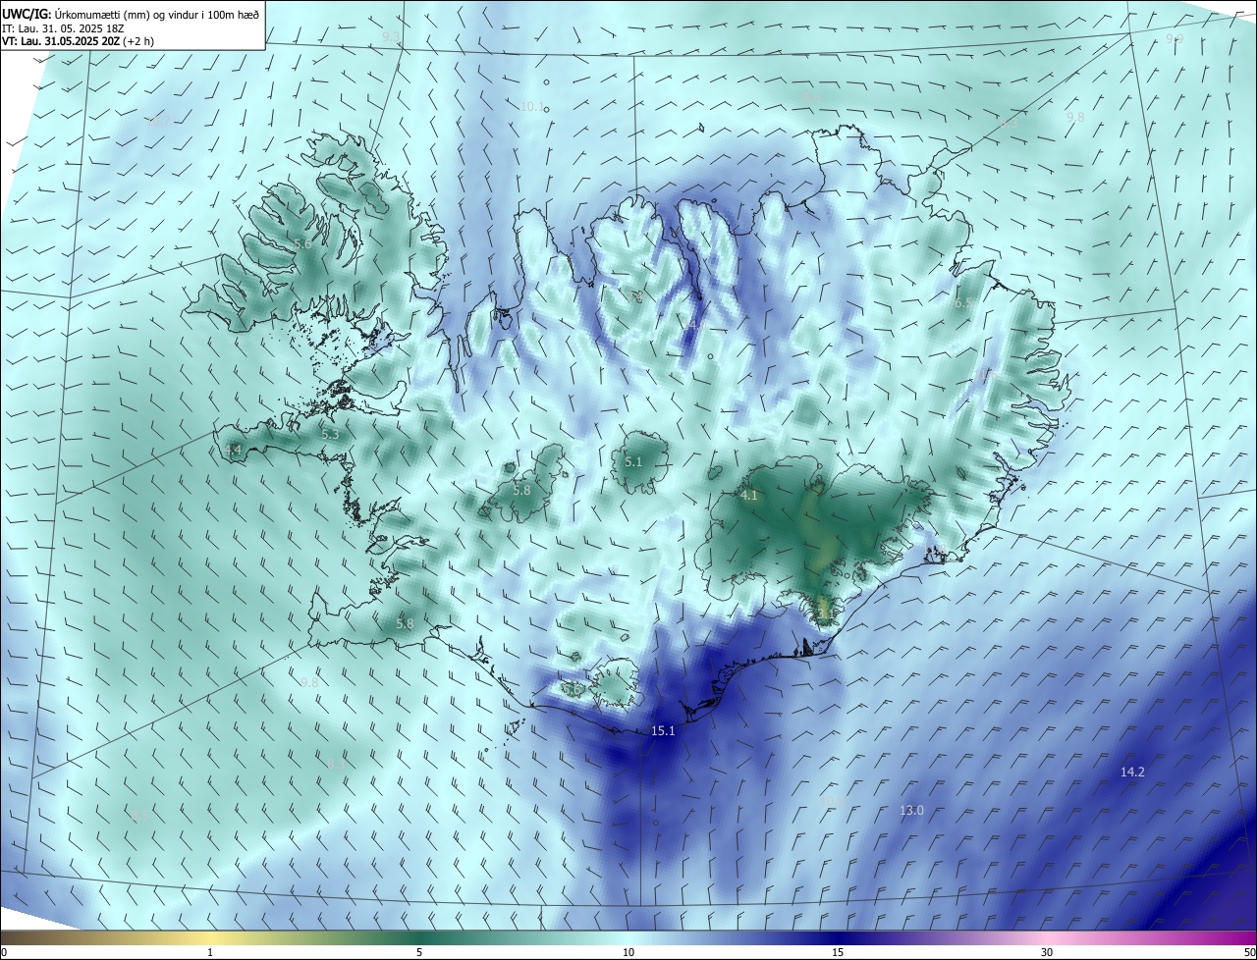The height and width of the screenshot is (960, 1257).
Task: Click the color bar tick labeled 5
Action: [419, 952]
